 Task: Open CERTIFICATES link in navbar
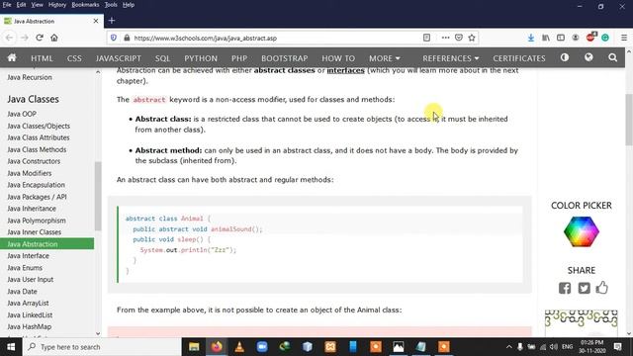tap(518, 58)
